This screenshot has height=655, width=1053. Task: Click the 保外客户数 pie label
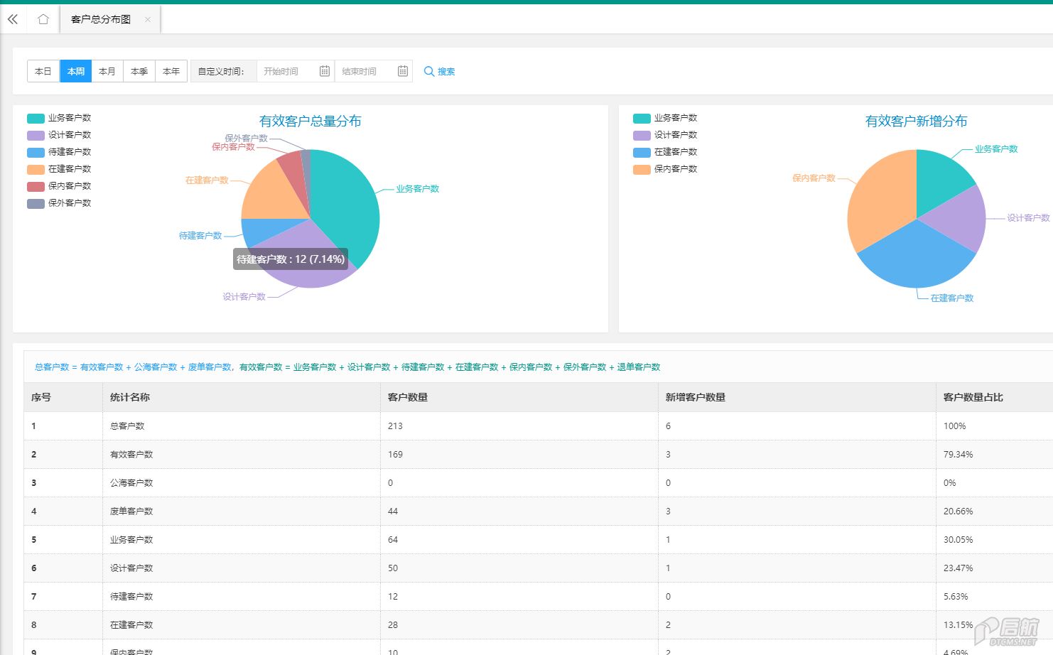[247, 138]
